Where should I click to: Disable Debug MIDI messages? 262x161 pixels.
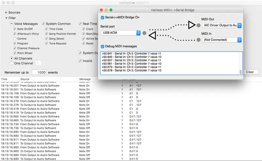(103, 46)
